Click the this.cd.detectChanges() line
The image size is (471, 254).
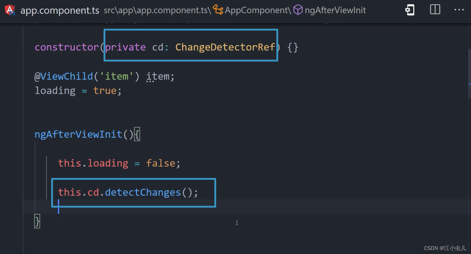[x=128, y=192]
